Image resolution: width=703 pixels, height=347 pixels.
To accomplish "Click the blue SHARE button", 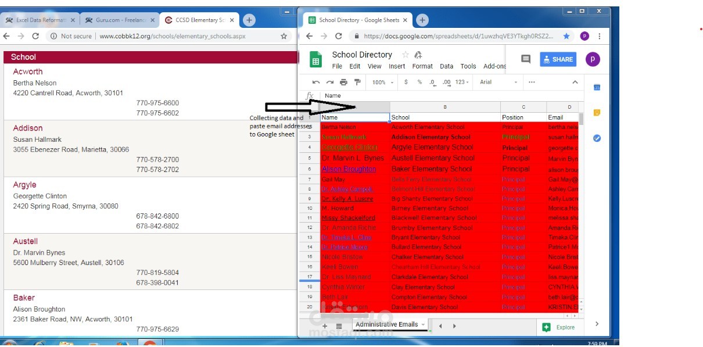I will click(557, 59).
